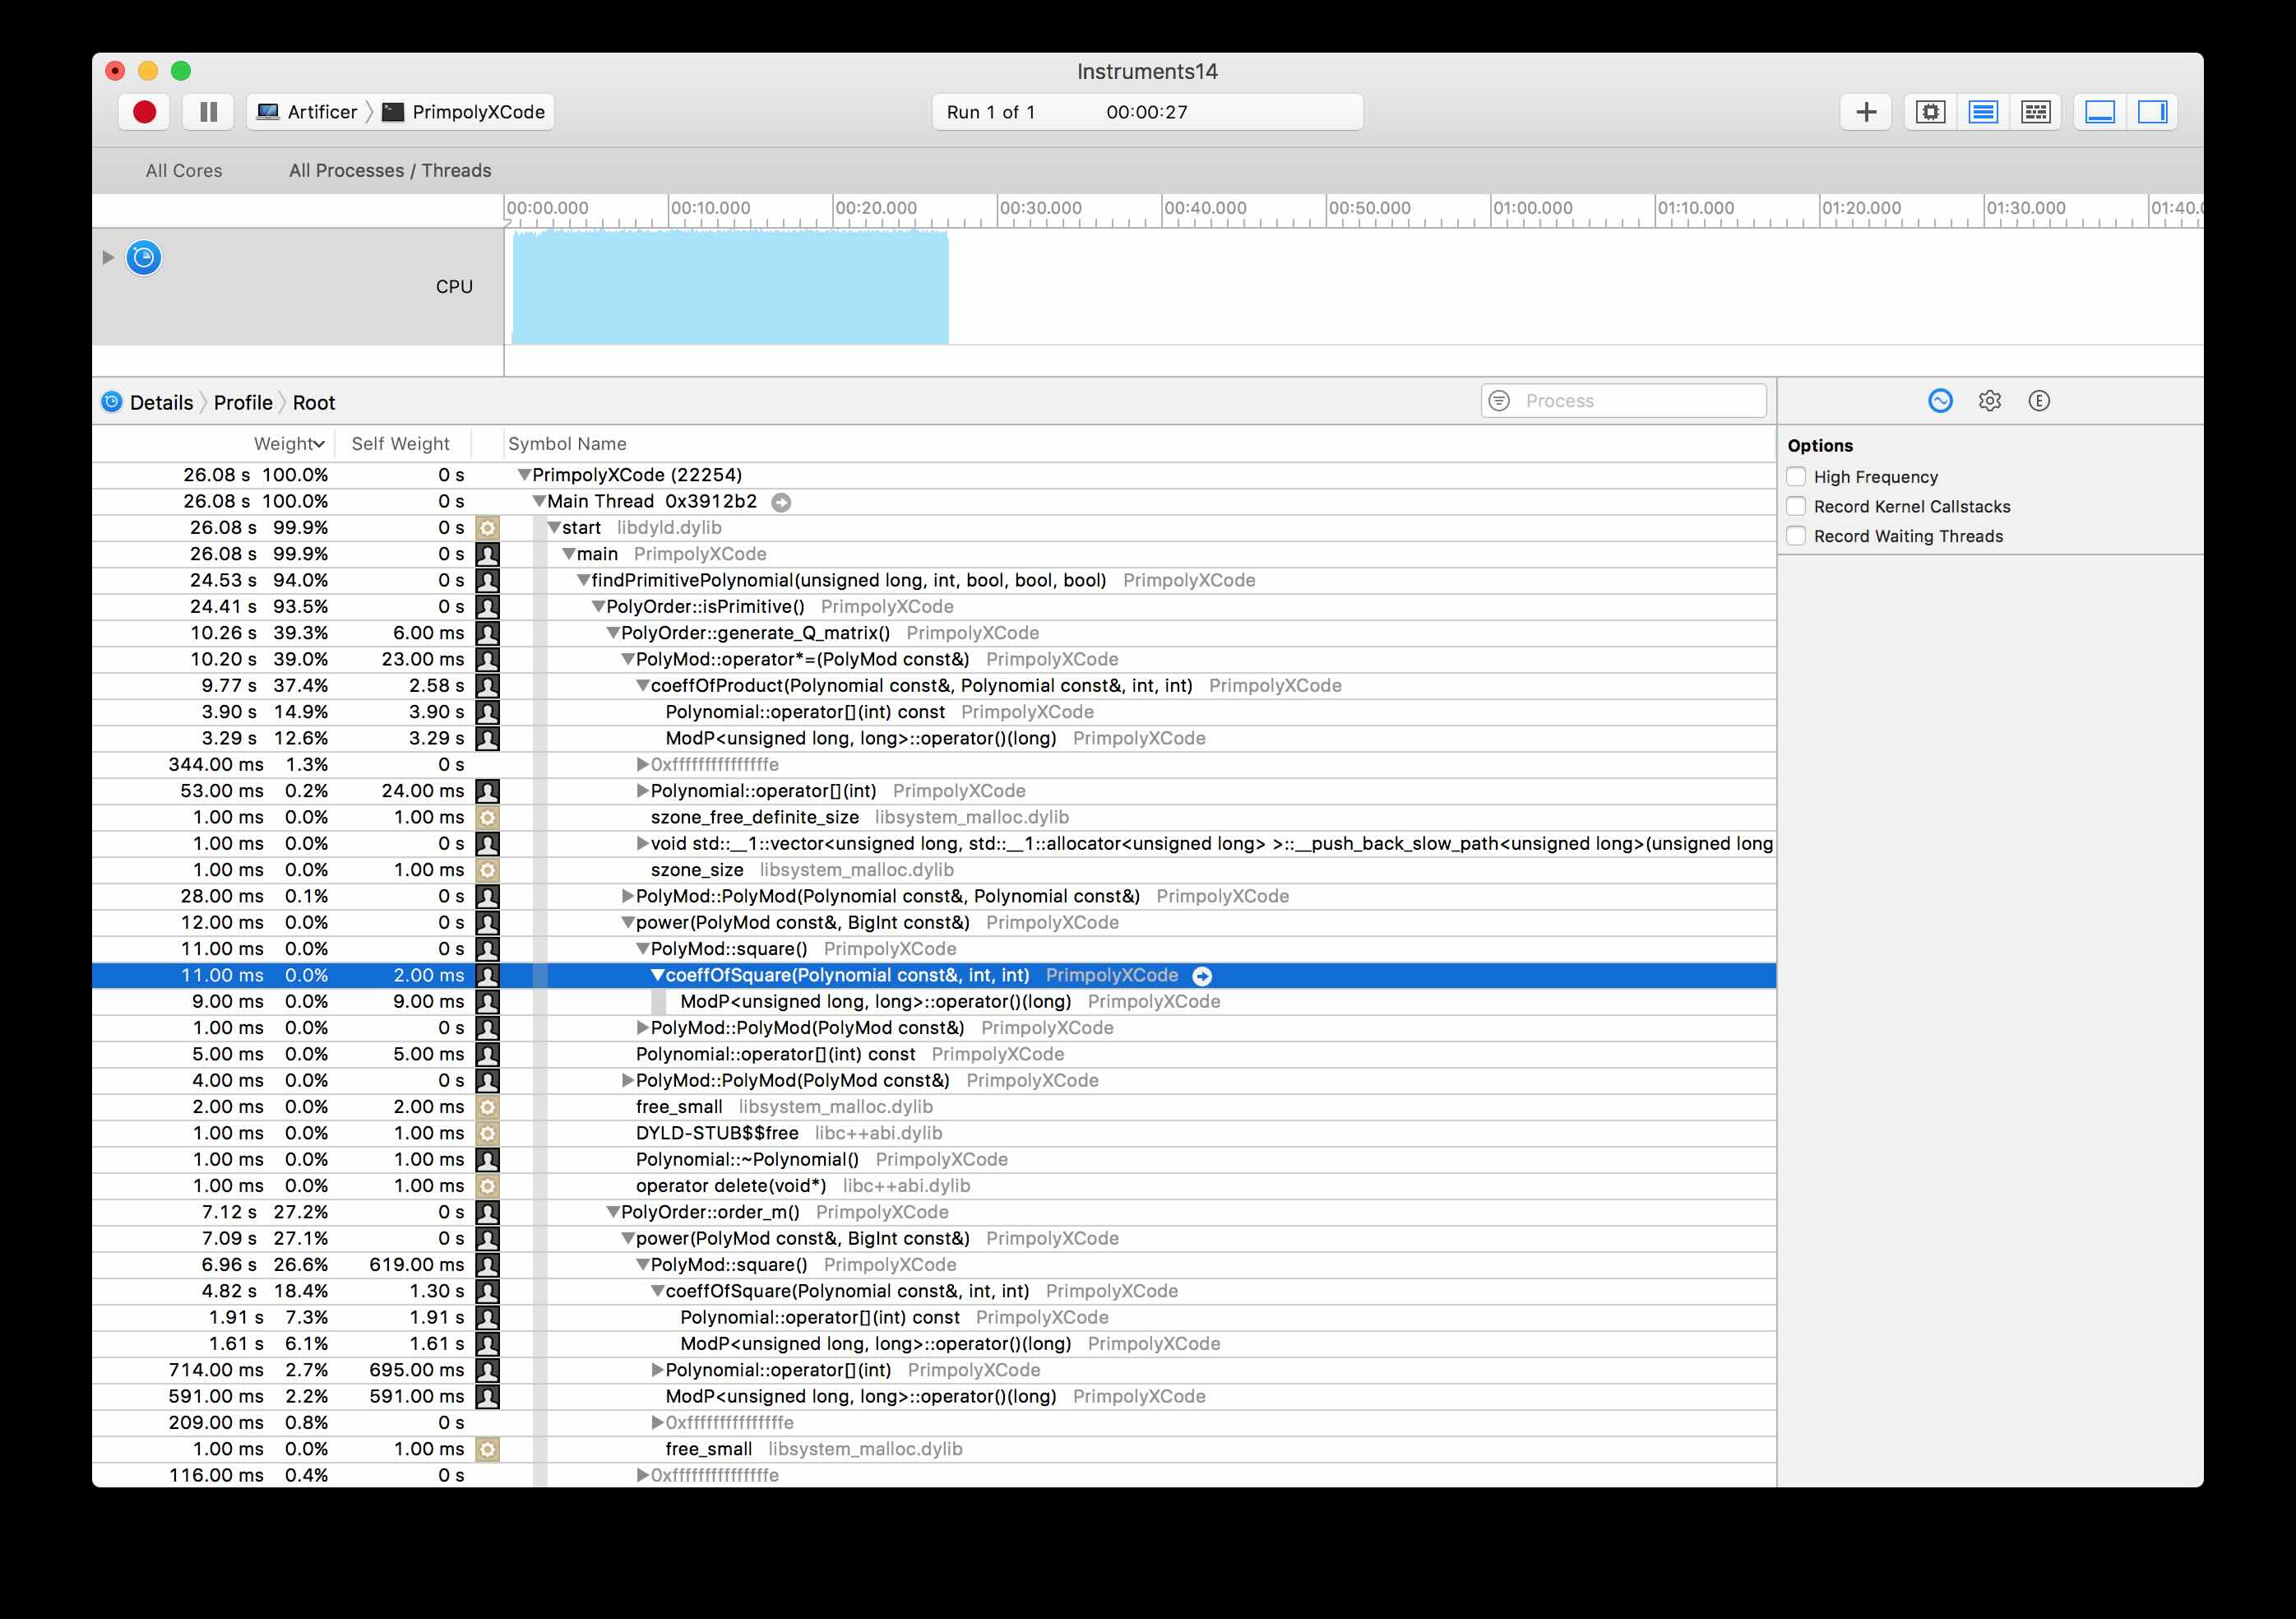The width and height of the screenshot is (2296, 1619).
Task: Click user icon on Polynomial::~Polynomial() row
Action: [487, 1160]
